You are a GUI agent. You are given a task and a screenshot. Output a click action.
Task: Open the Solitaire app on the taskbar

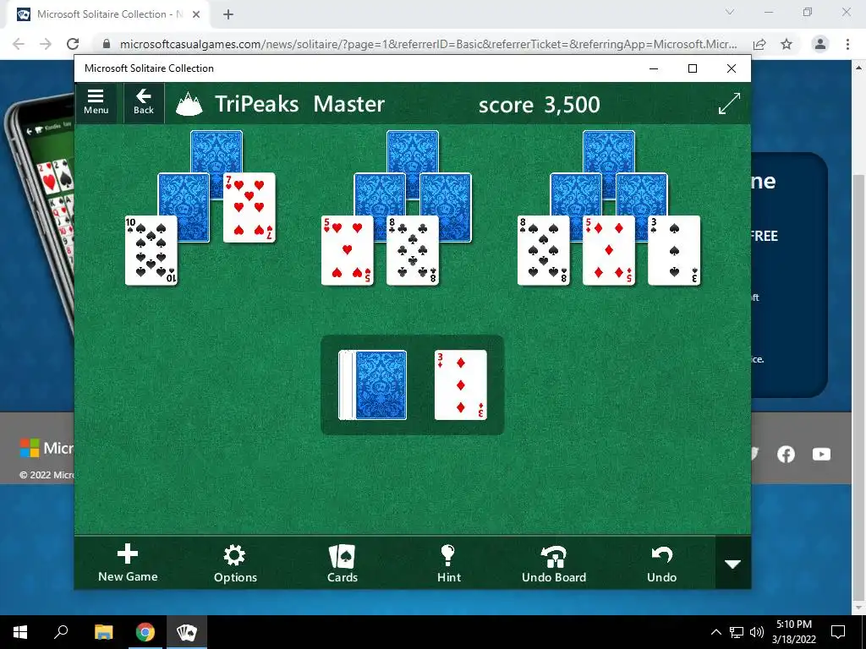pos(187,632)
